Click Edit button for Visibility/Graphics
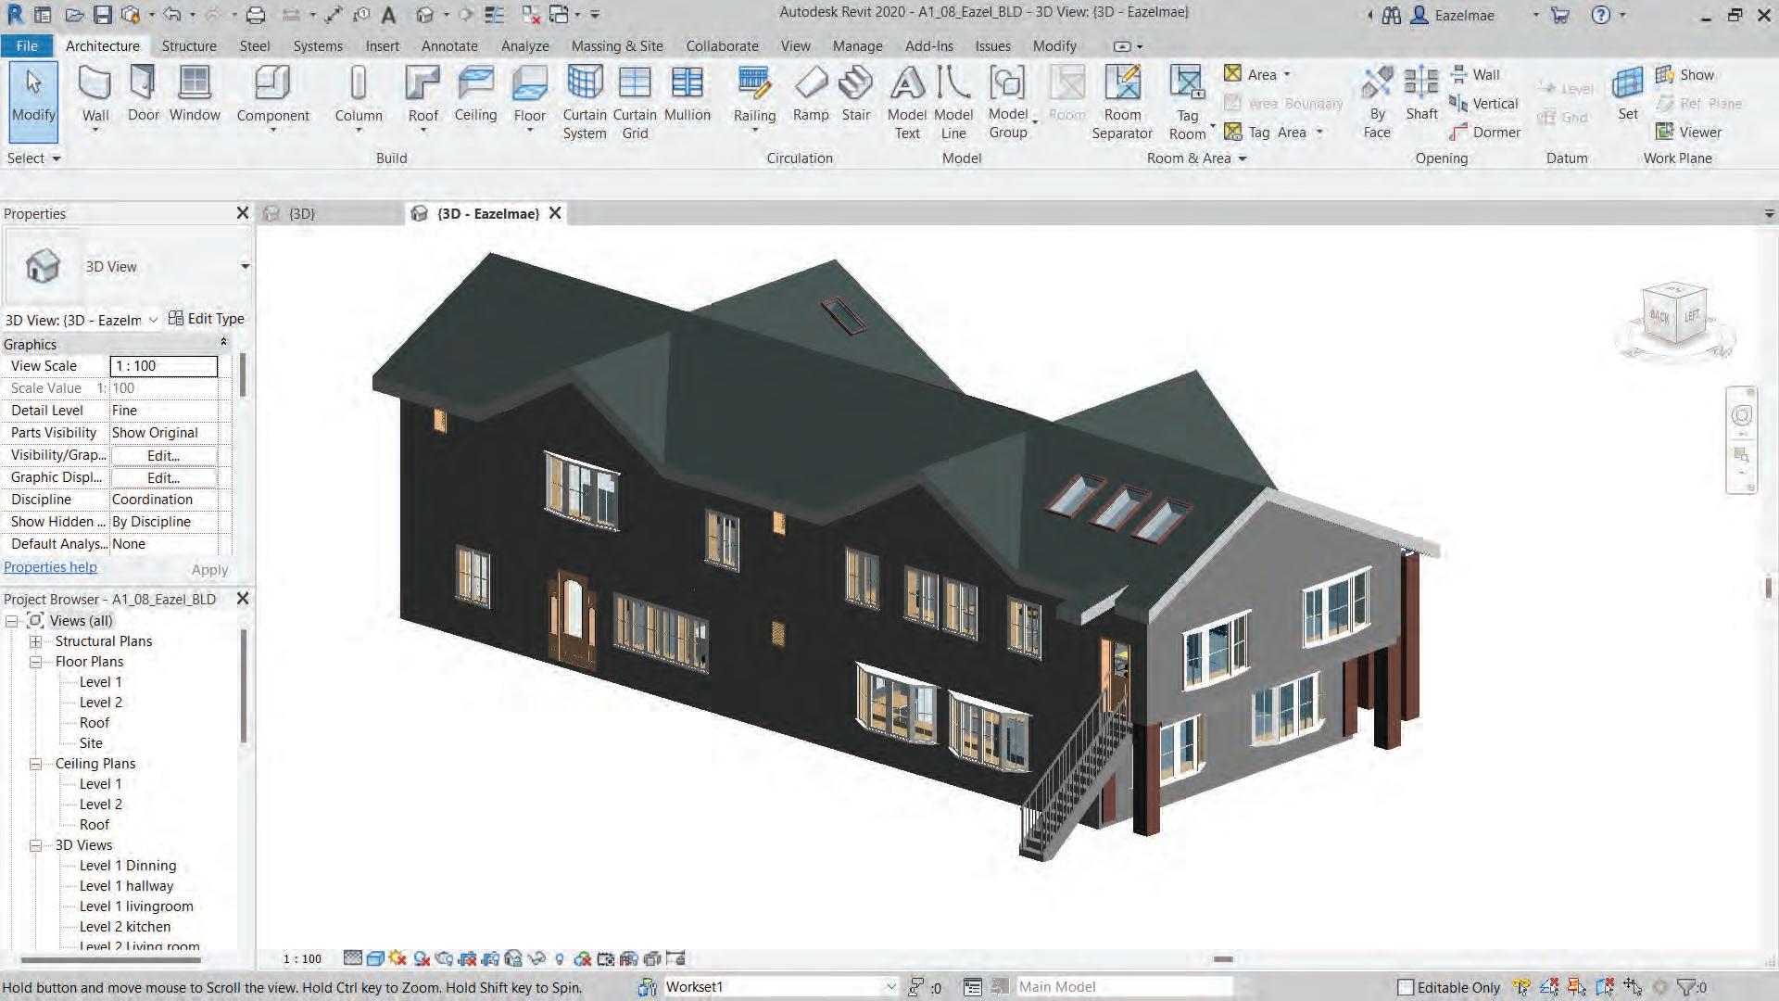The image size is (1779, 1001). tap(163, 455)
